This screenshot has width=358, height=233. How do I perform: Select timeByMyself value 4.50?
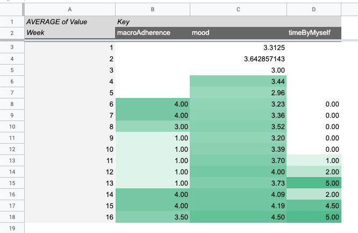pyautogui.click(x=314, y=206)
